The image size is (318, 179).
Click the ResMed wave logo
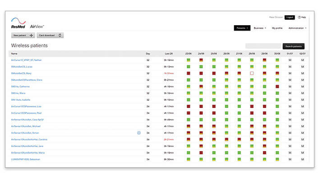pos(18,21)
